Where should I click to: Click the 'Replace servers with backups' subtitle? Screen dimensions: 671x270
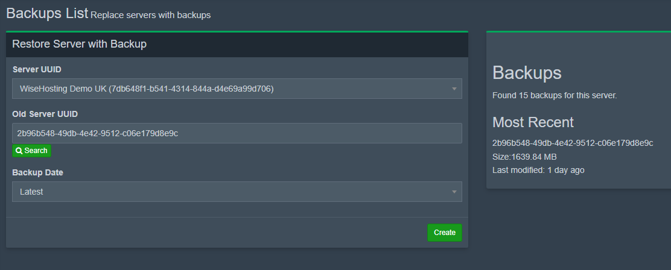point(151,15)
